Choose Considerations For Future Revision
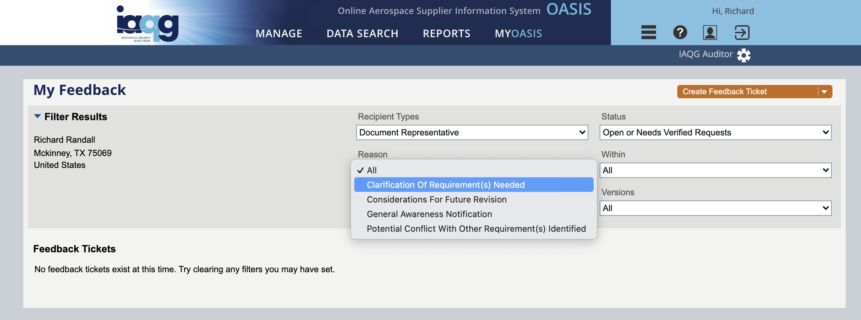Screen dimensions: 861x320 (x=474, y=199)
